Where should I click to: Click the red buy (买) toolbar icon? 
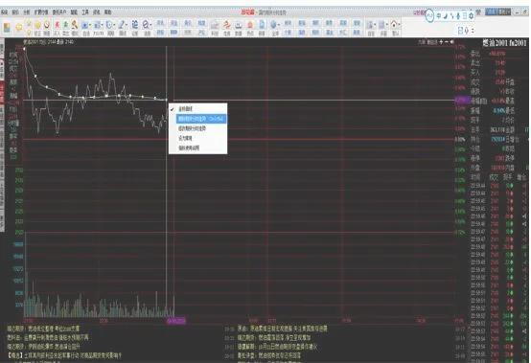(58, 25)
